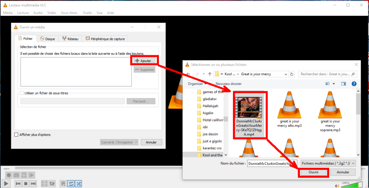Enable 'Afficher plus d'options' checkbox
The image size is (369, 188).
16,135
